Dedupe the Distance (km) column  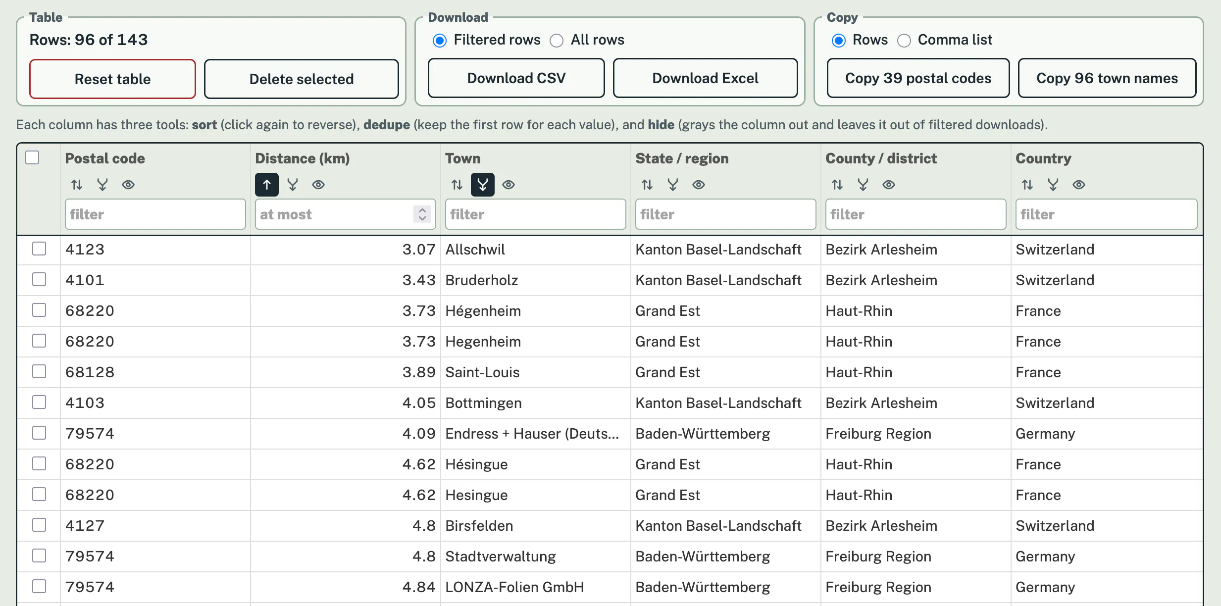click(293, 185)
